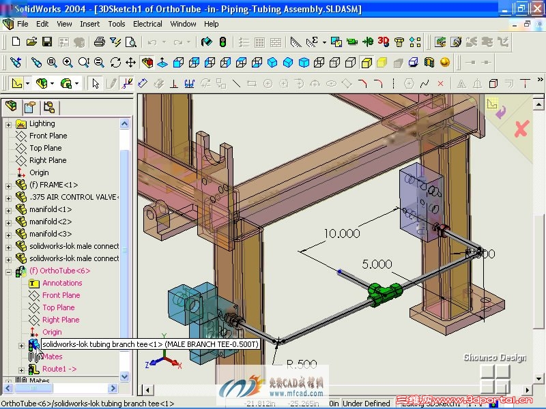The width and height of the screenshot is (546, 409).
Task: Expand the (f) FRAME<1> node
Action: [8, 185]
